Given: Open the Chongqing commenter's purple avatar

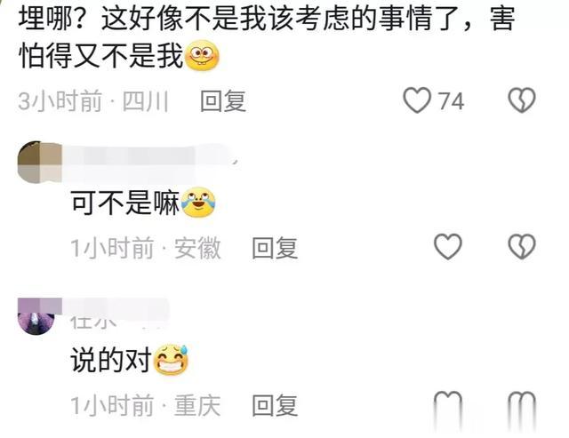Looking at the screenshot, I should [x=36, y=316].
